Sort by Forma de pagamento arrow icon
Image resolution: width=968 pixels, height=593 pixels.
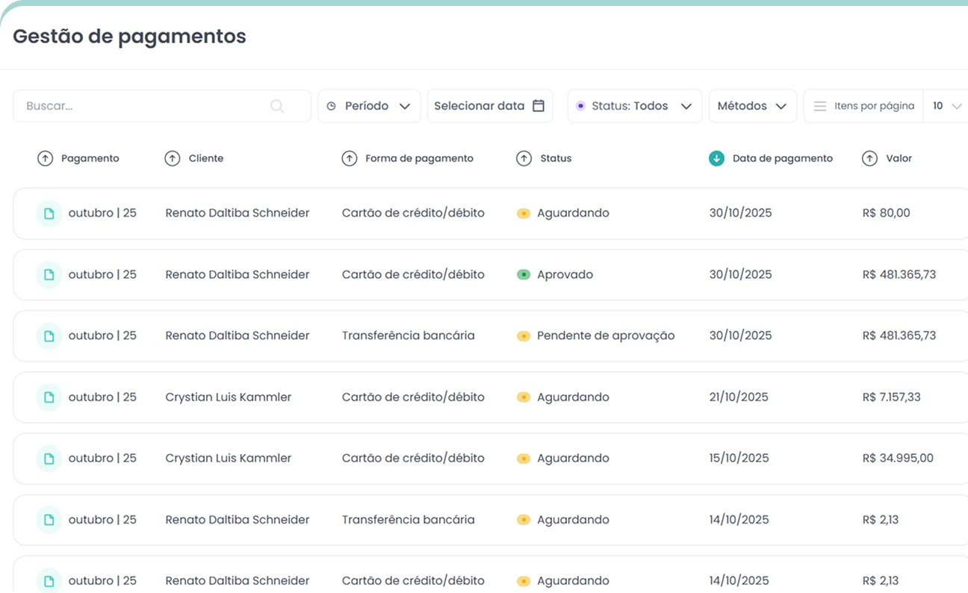click(349, 158)
